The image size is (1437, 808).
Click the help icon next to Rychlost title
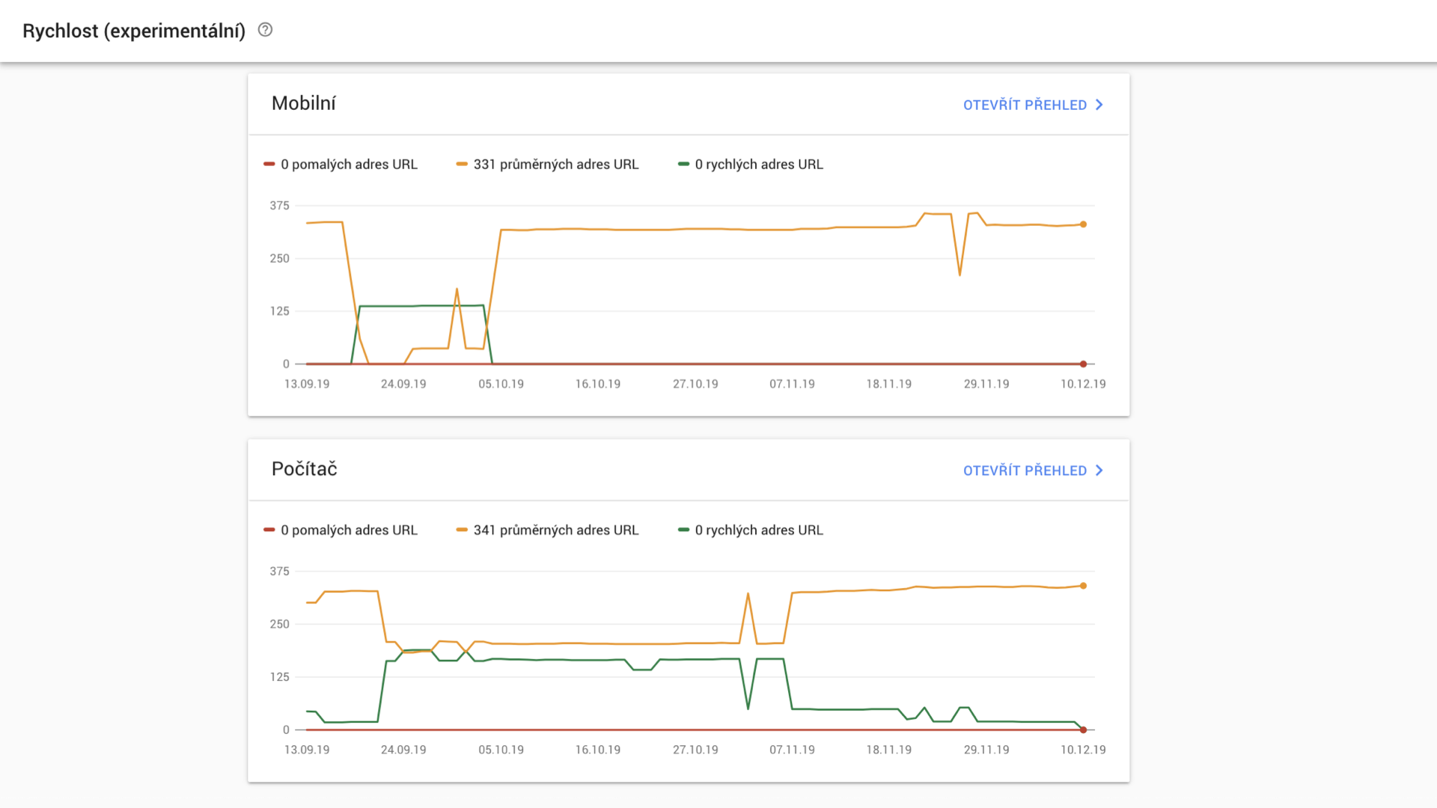click(265, 30)
